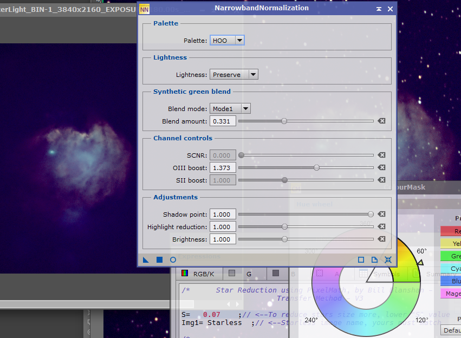Click the Default button in ColourMask
461x338 pixels.
451,330
